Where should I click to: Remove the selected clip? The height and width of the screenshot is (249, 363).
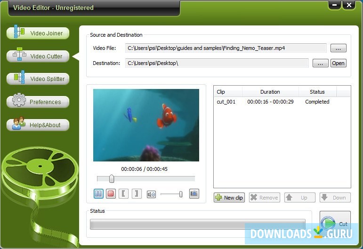coord(265,198)
